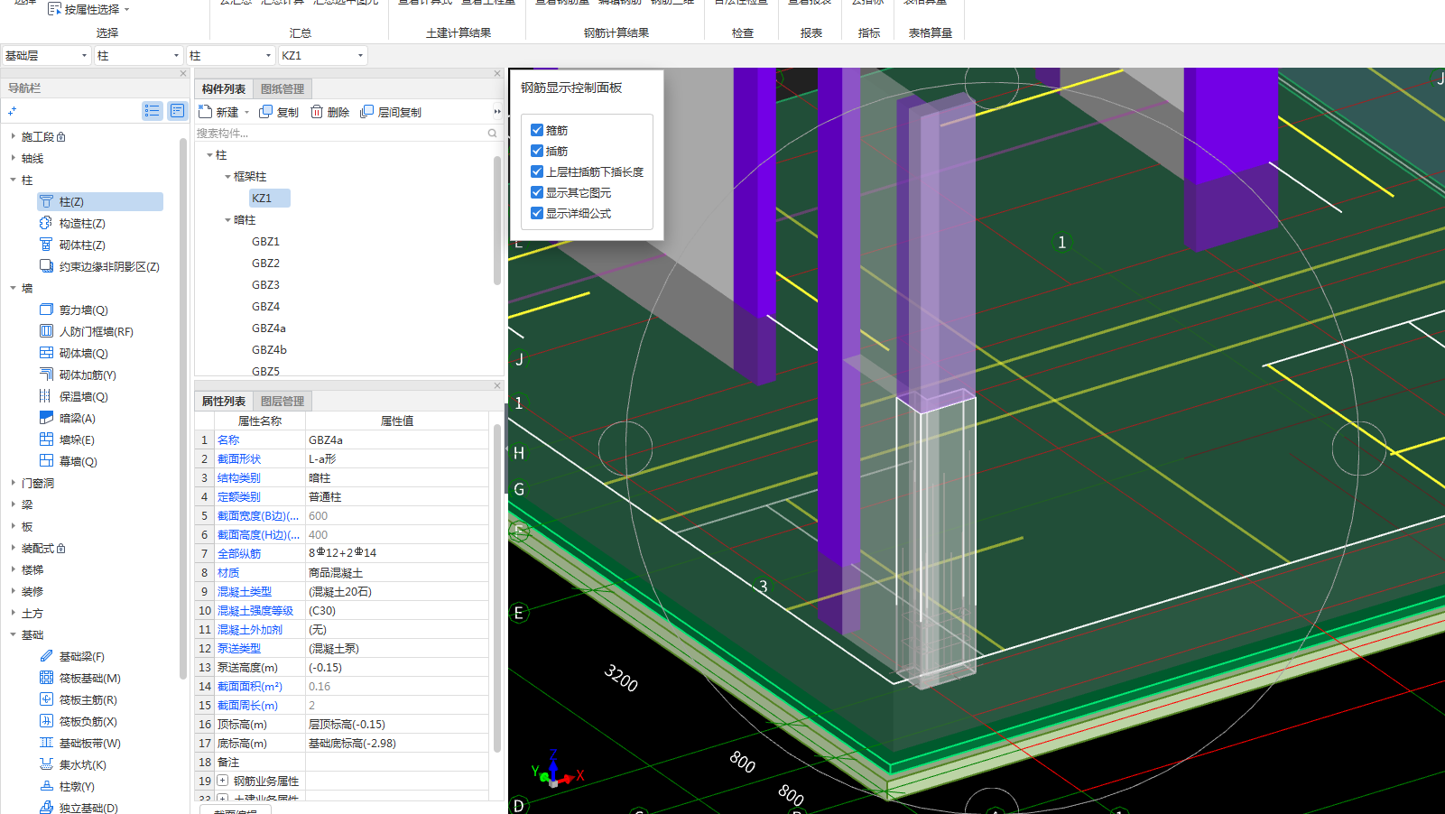
Task: Click the 截面形状 property link
Action: (x=239, y=458)
